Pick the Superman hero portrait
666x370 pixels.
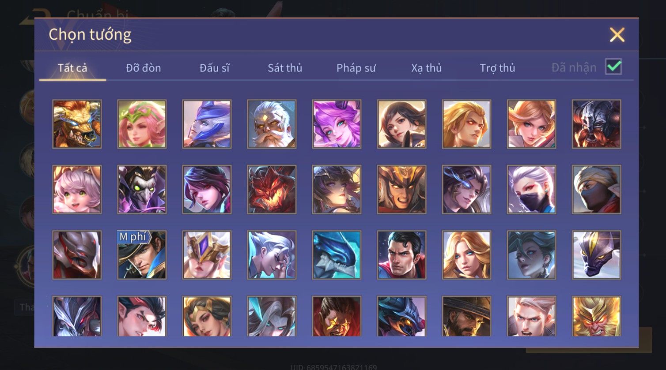tap(401, 255)
